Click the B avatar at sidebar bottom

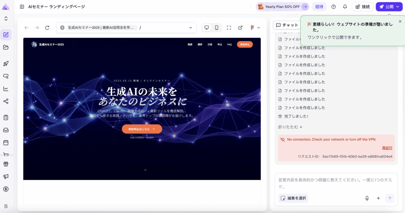6,206
